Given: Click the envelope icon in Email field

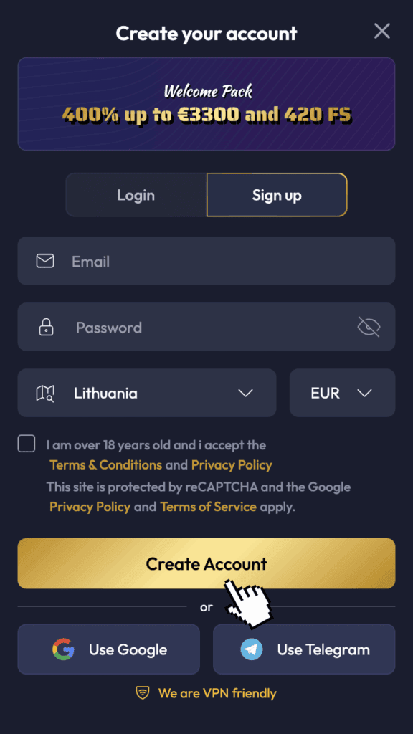Looking at the screenshot, I should pos(45,261).
